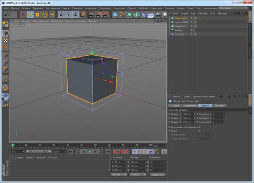Open the Размер dropdown in coordinates panel

click(138, 175)
